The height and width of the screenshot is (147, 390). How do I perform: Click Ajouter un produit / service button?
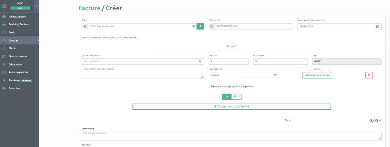point(232,107)
